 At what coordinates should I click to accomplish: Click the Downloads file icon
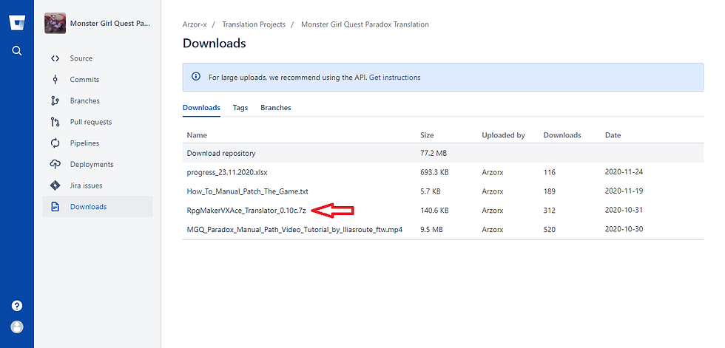(55, 207)
